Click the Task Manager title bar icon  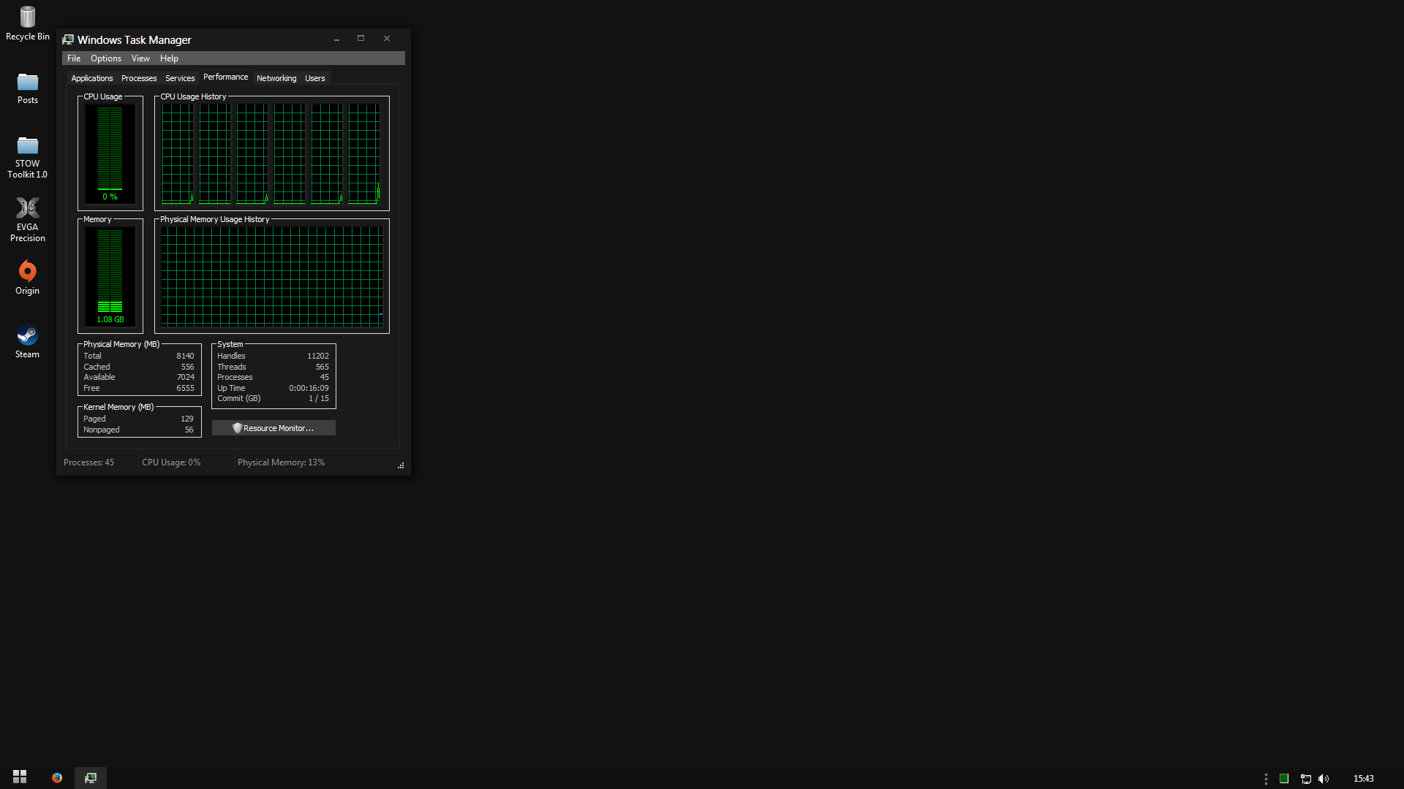(68, 39)
